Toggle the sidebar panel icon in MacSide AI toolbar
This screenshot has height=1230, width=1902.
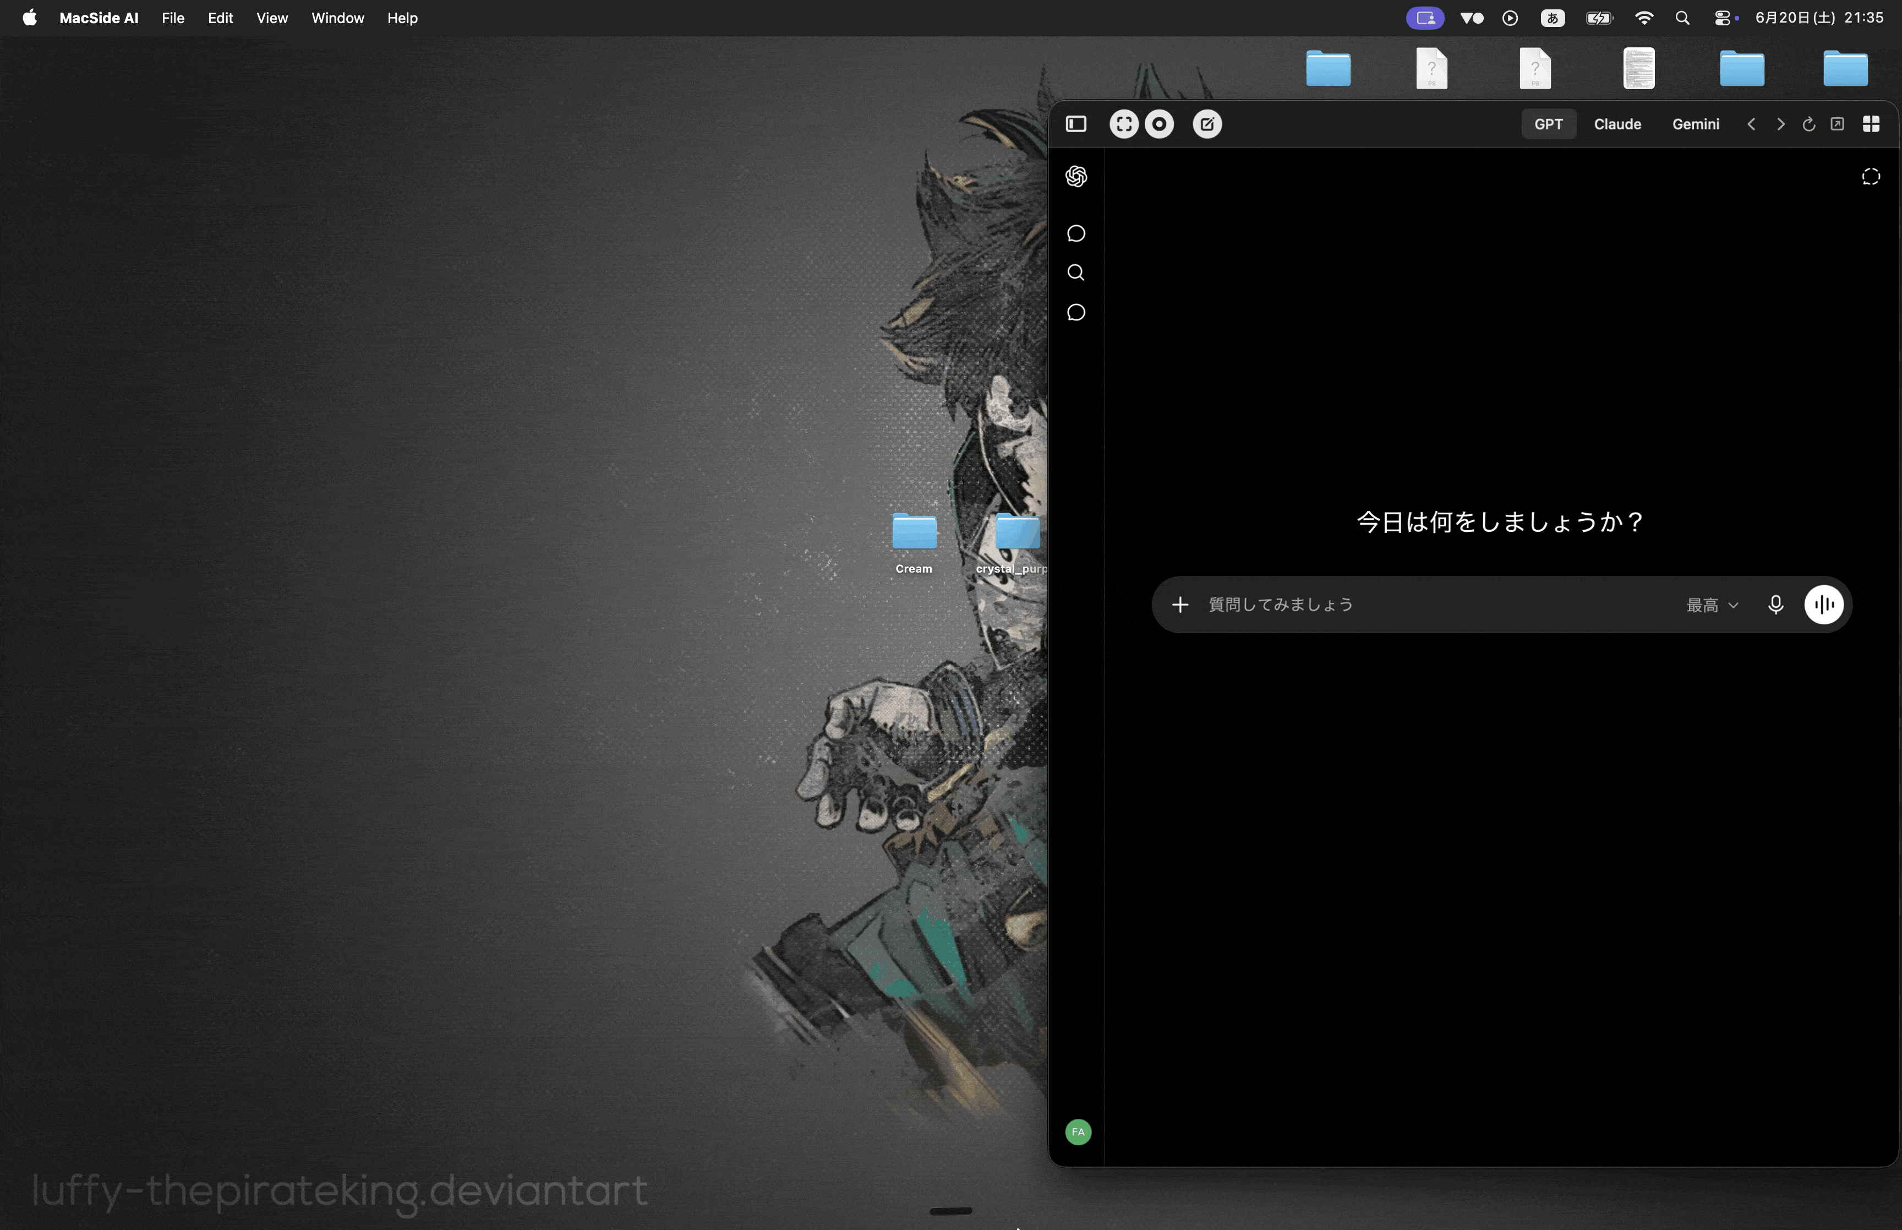1076,124
